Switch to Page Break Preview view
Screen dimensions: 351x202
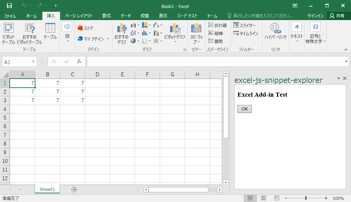coord(276,198)
